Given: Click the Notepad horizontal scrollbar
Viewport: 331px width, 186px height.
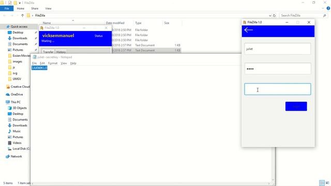Looking at the screenshot, I should tap(151, 183).
